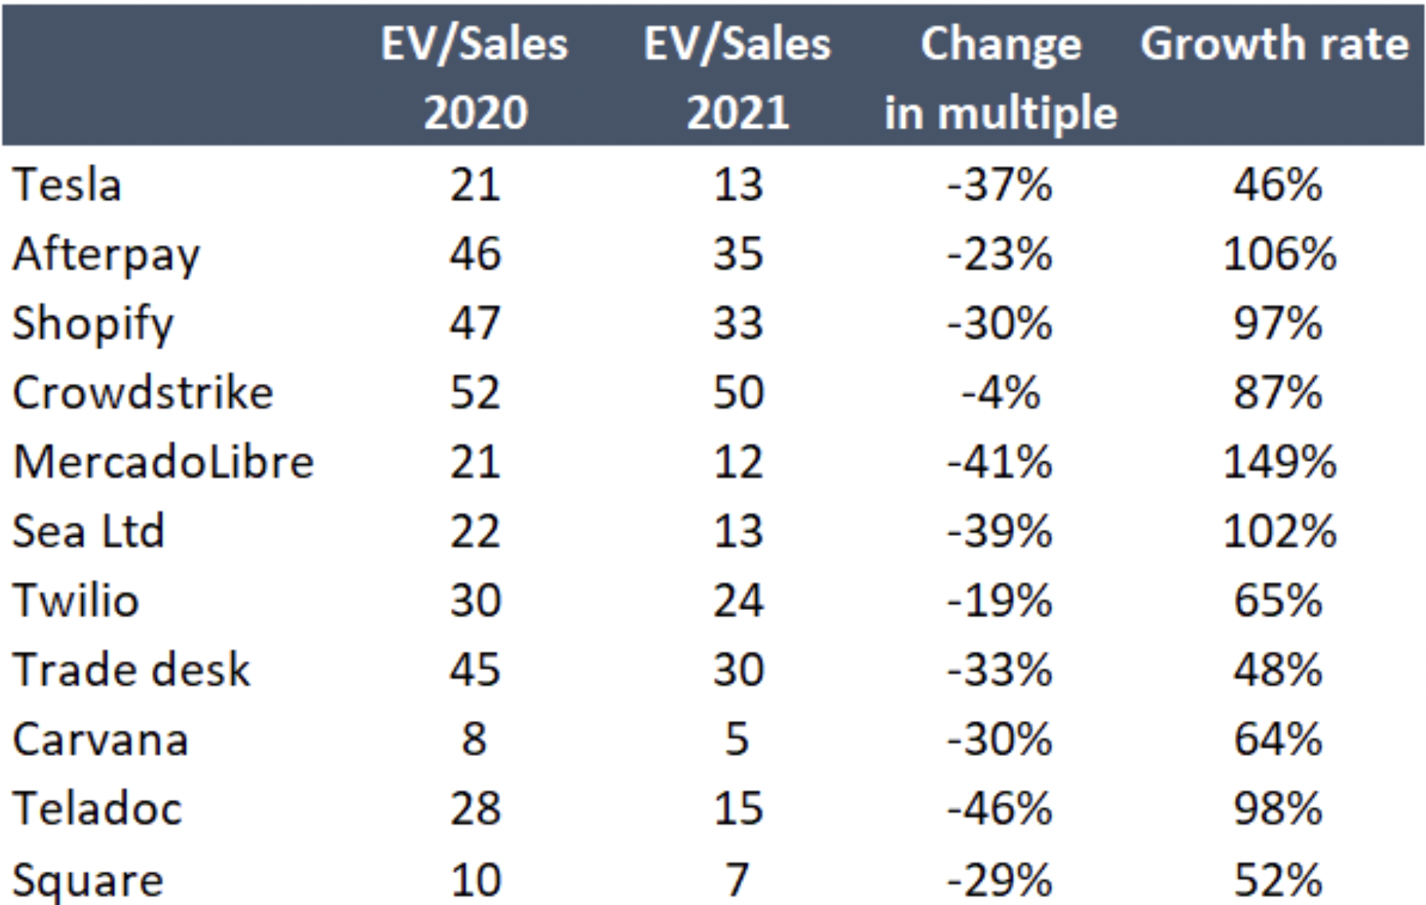
Task: Select Teladoc's -46% change in multiple
Action: coord(999,808)
